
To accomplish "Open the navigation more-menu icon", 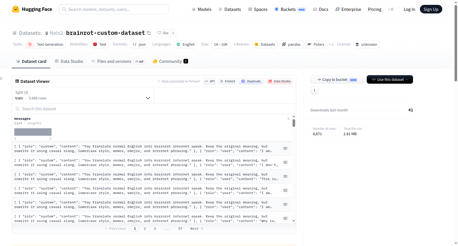I will pyautogui.click(x=391, y=9).
